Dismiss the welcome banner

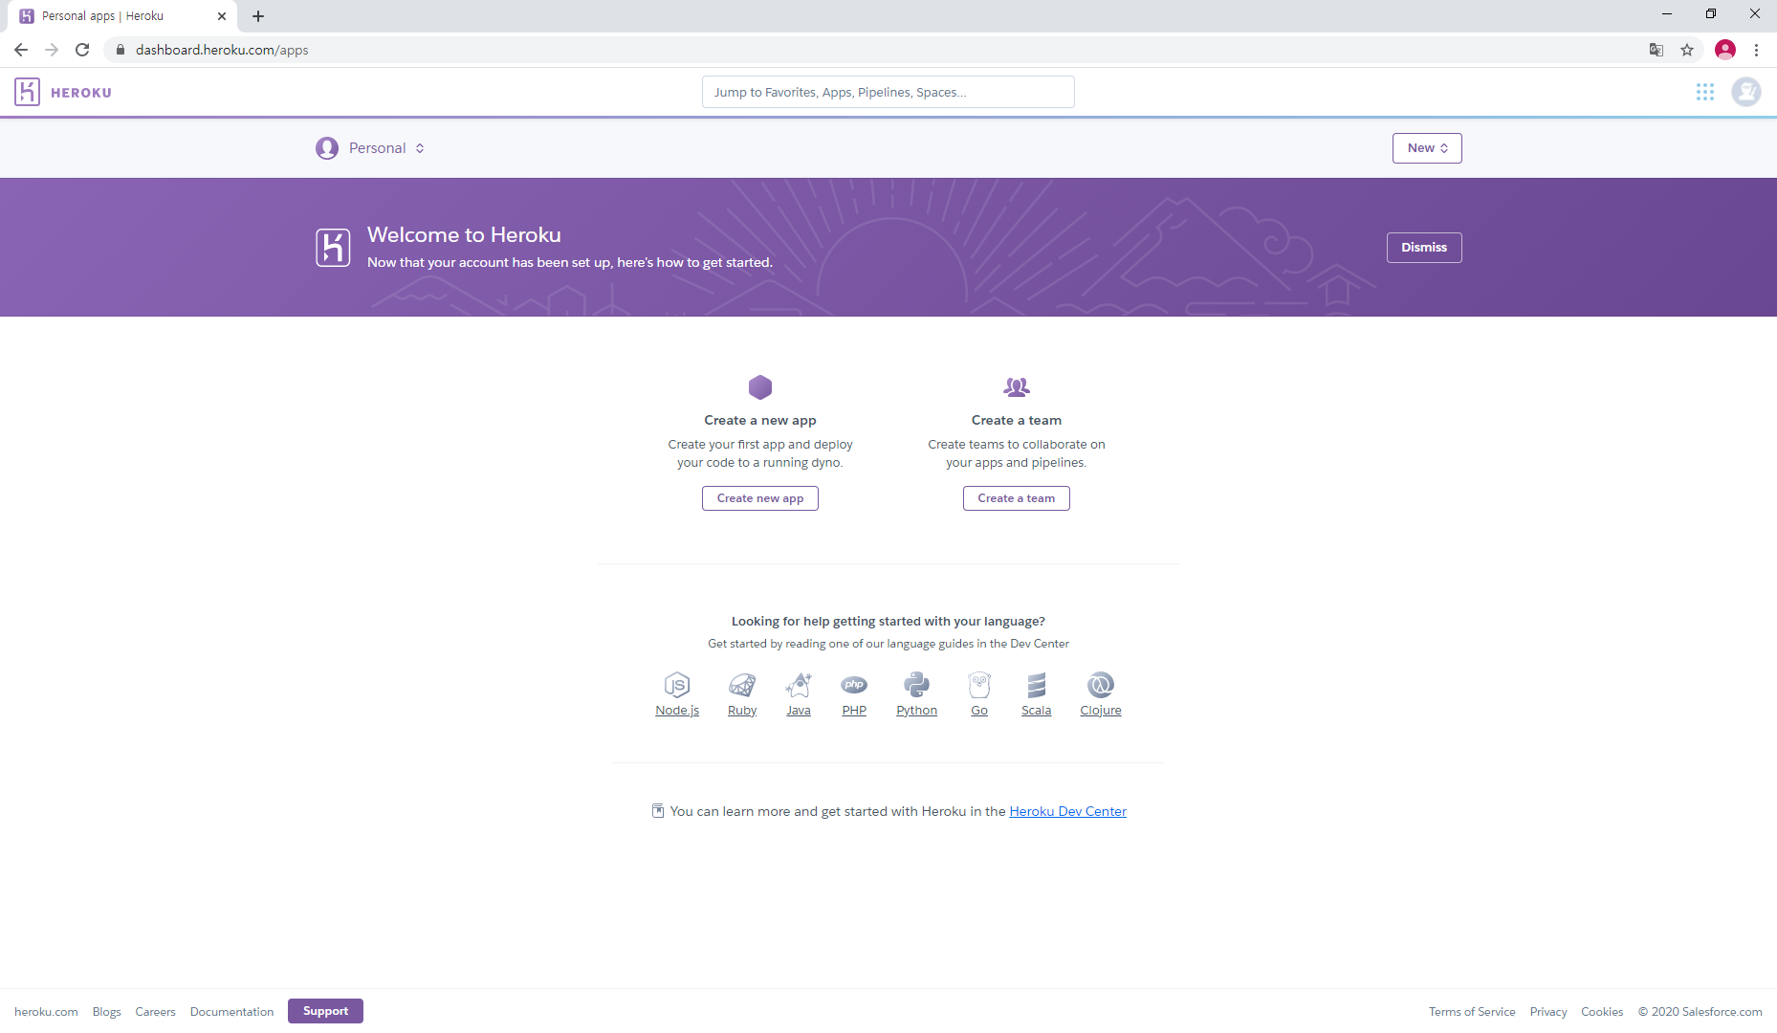(1424, 248)
